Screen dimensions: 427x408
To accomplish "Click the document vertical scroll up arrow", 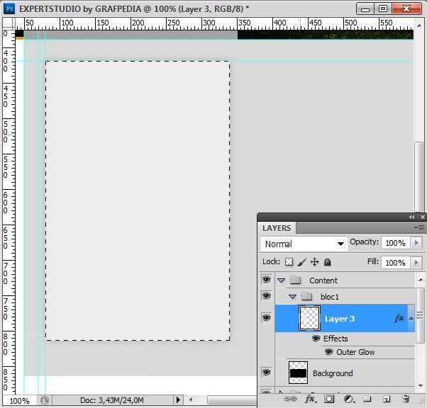I will (x=419, y=25).
